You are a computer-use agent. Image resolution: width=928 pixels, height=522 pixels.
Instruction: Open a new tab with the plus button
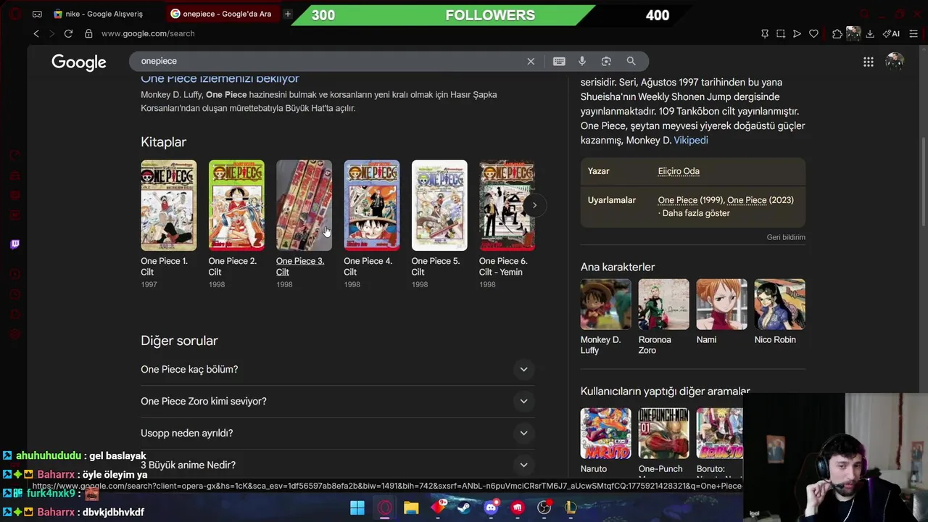(x=288, y=14)
